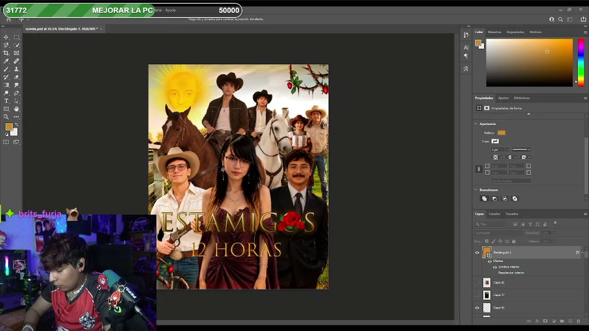Toggle the layer filter on/off switch
589x331 pixels.
555,223
